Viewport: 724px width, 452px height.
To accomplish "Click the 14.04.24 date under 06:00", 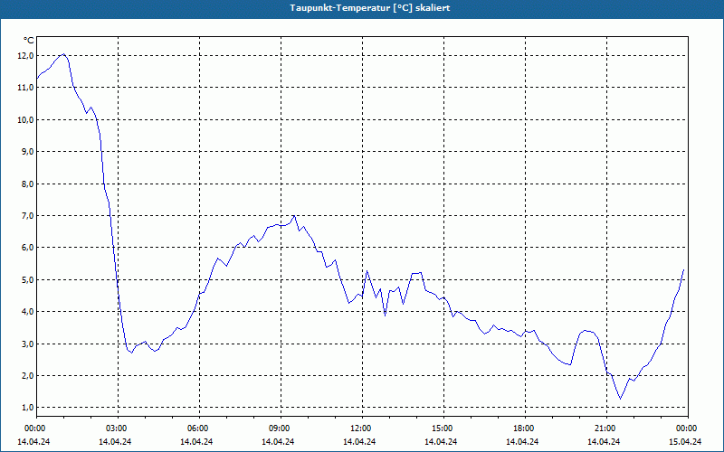I will (196, 441).
